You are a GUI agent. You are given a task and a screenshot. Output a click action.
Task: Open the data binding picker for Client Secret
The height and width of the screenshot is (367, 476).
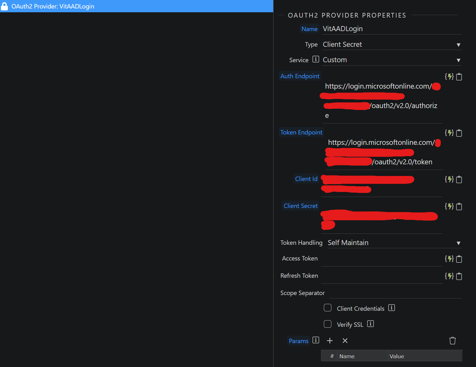click(x=449, y=206)
